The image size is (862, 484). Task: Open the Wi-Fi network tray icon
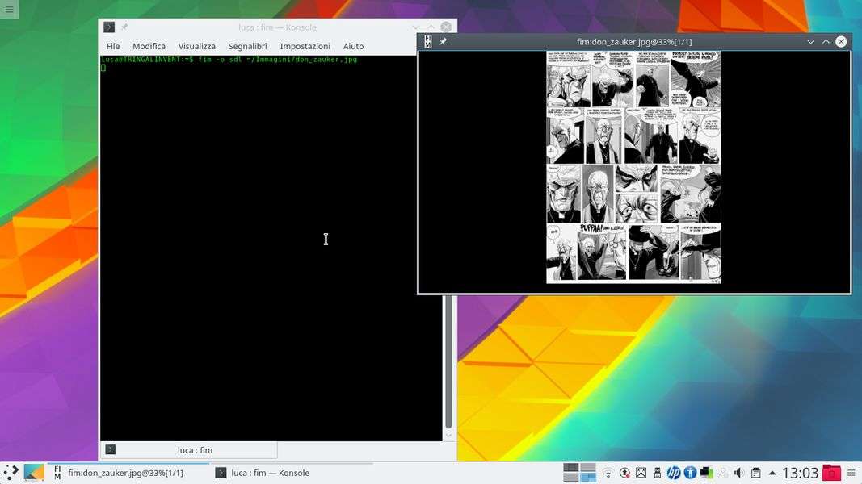click(608, 473)
